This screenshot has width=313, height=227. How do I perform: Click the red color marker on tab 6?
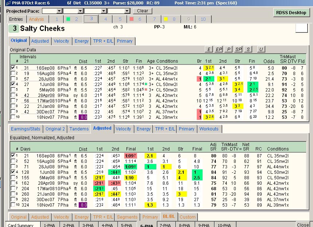point(131,19)
